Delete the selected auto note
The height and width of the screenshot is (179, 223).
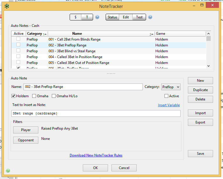(x=200, y=99)
